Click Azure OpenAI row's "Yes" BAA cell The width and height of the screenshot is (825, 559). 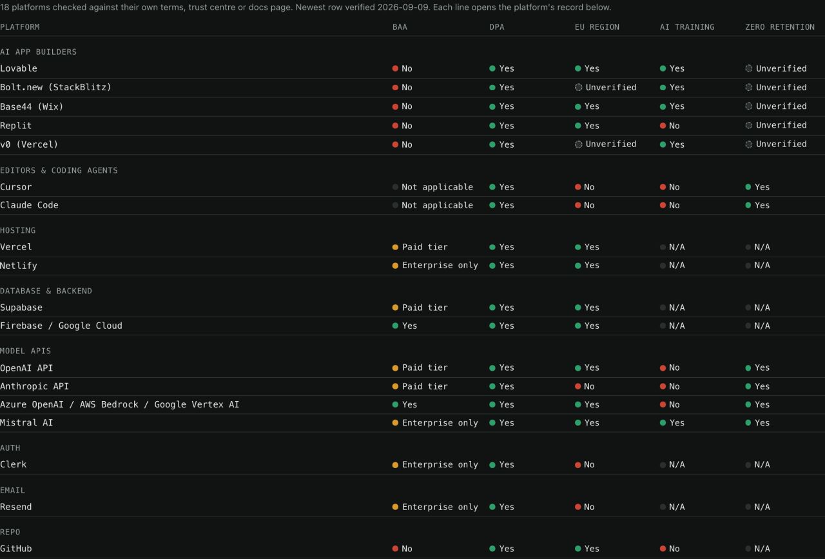click(x=405, y=404)
